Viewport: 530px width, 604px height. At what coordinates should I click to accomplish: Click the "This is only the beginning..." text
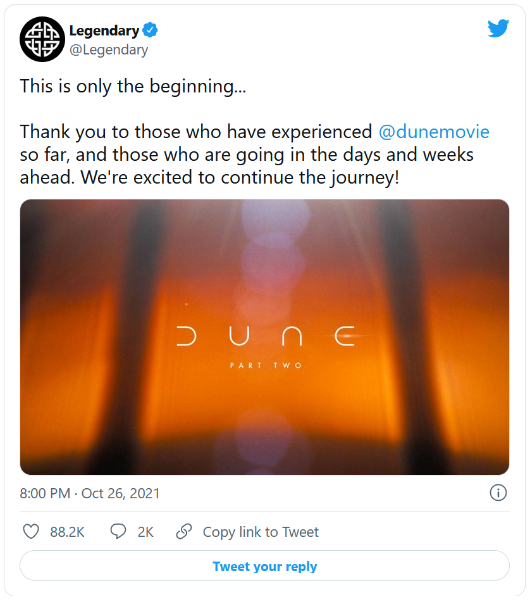coord(133,86)
